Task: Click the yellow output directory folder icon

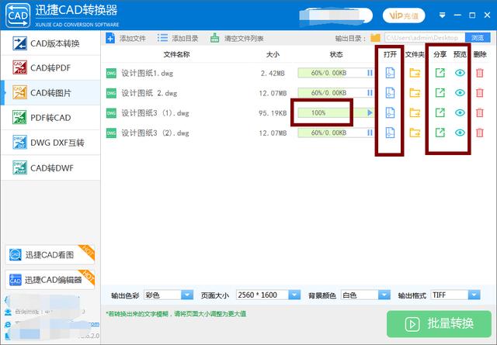Action: coord(376,38)
